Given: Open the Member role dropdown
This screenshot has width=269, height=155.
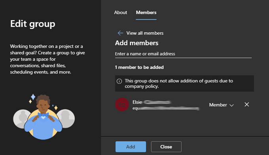Looking at the screenshot, I should click(221, 105).
